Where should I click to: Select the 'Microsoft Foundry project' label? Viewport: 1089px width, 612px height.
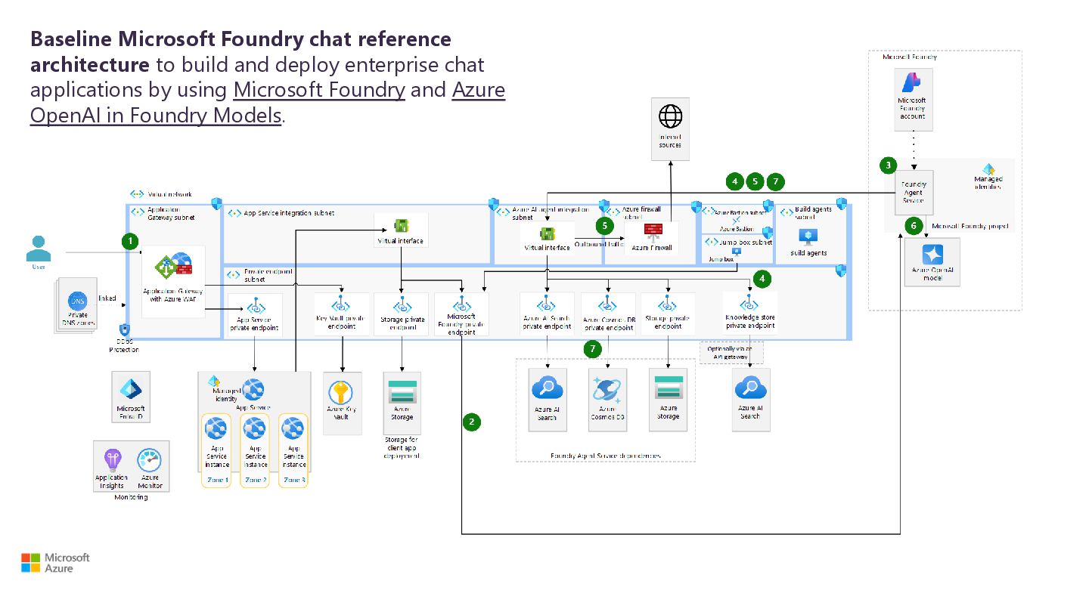[x=970, y=225]
